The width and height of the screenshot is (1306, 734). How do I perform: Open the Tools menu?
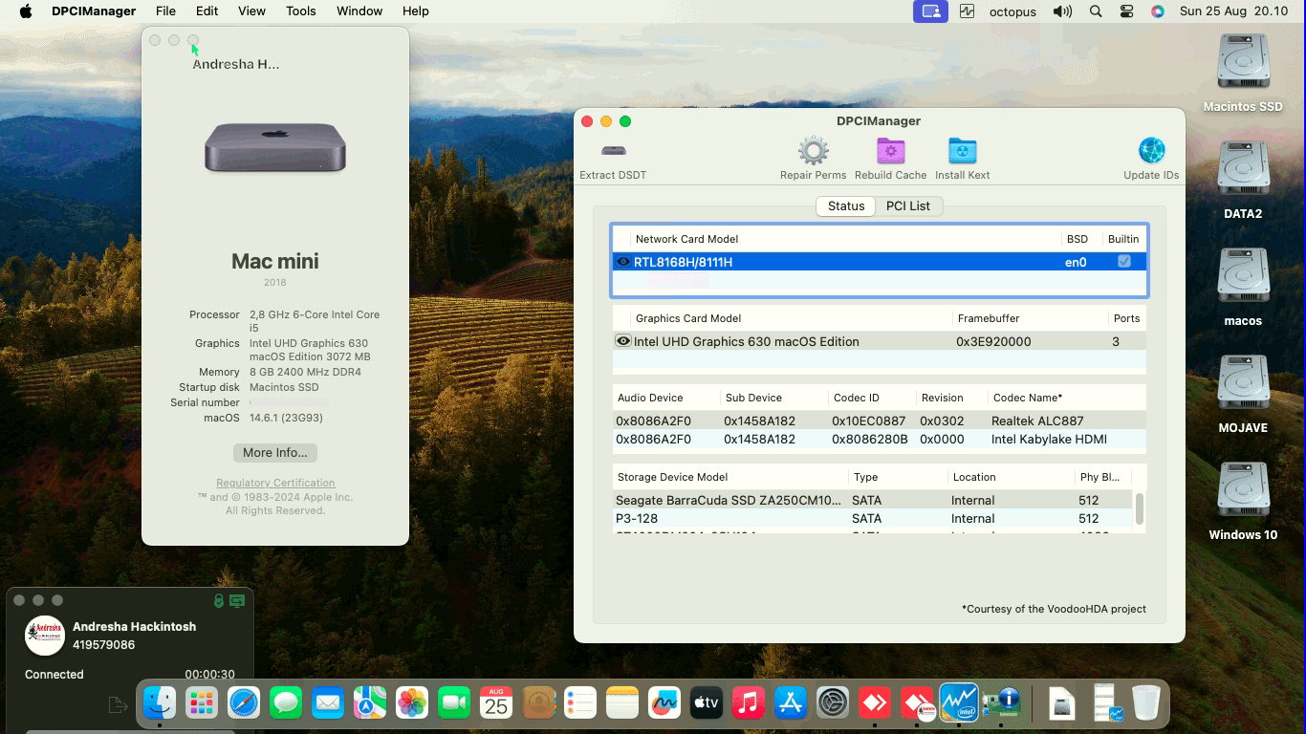click(x=301, y=11)
